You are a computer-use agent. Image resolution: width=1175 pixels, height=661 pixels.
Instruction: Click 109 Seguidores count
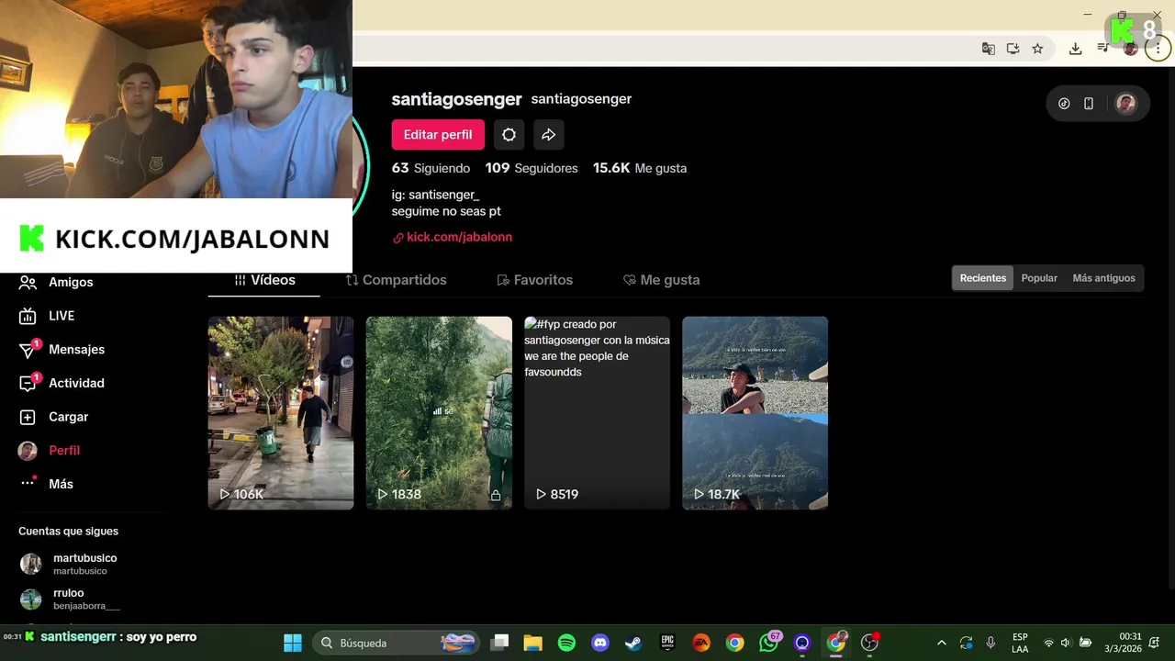pyautogui.click(x=532, y=168)
